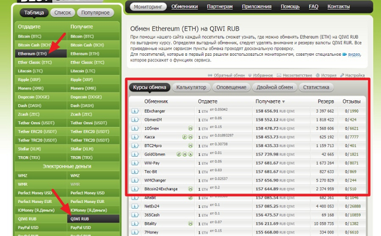
Task: Click the green badge icon beside BTC24pro
Action: tap(190, 145)
